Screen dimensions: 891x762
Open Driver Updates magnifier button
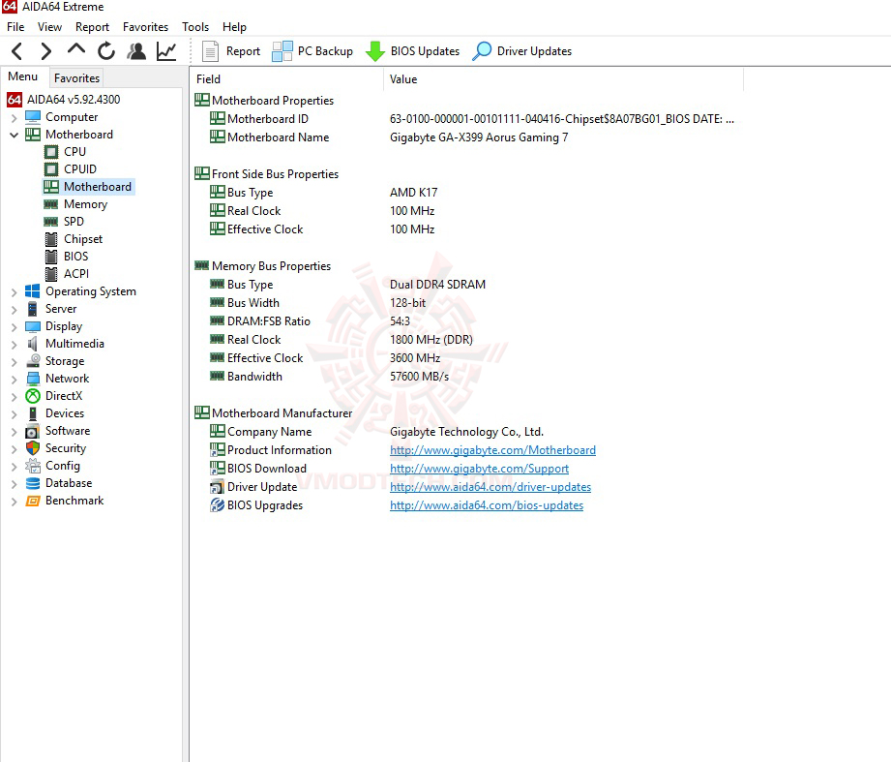pyautogui.click(x=522, y=51)
